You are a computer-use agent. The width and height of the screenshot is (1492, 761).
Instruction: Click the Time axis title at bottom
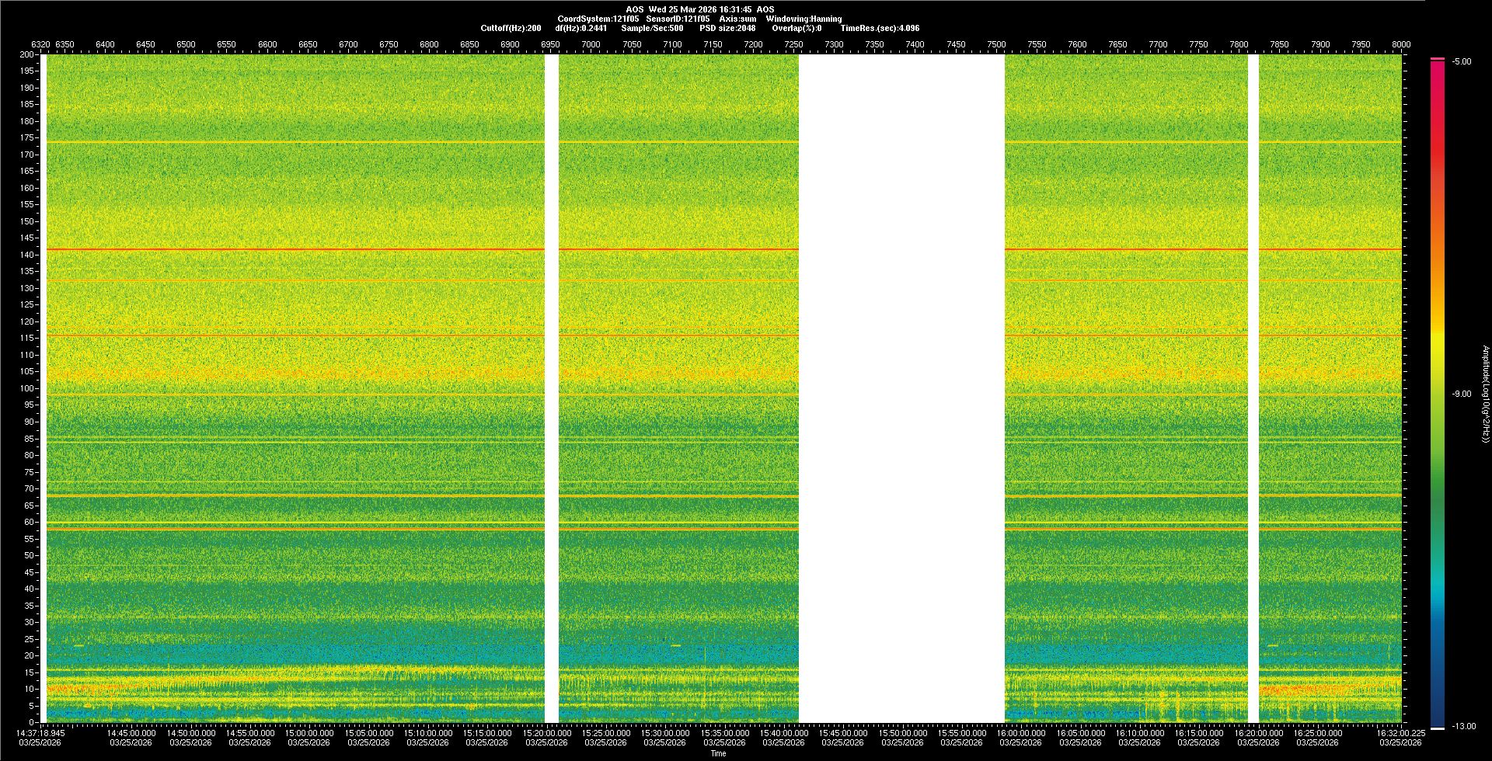(718, 753)
